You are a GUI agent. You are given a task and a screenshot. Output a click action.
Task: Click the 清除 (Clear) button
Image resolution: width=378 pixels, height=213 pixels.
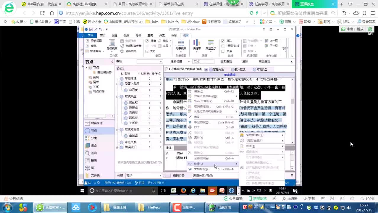(245, 62)
